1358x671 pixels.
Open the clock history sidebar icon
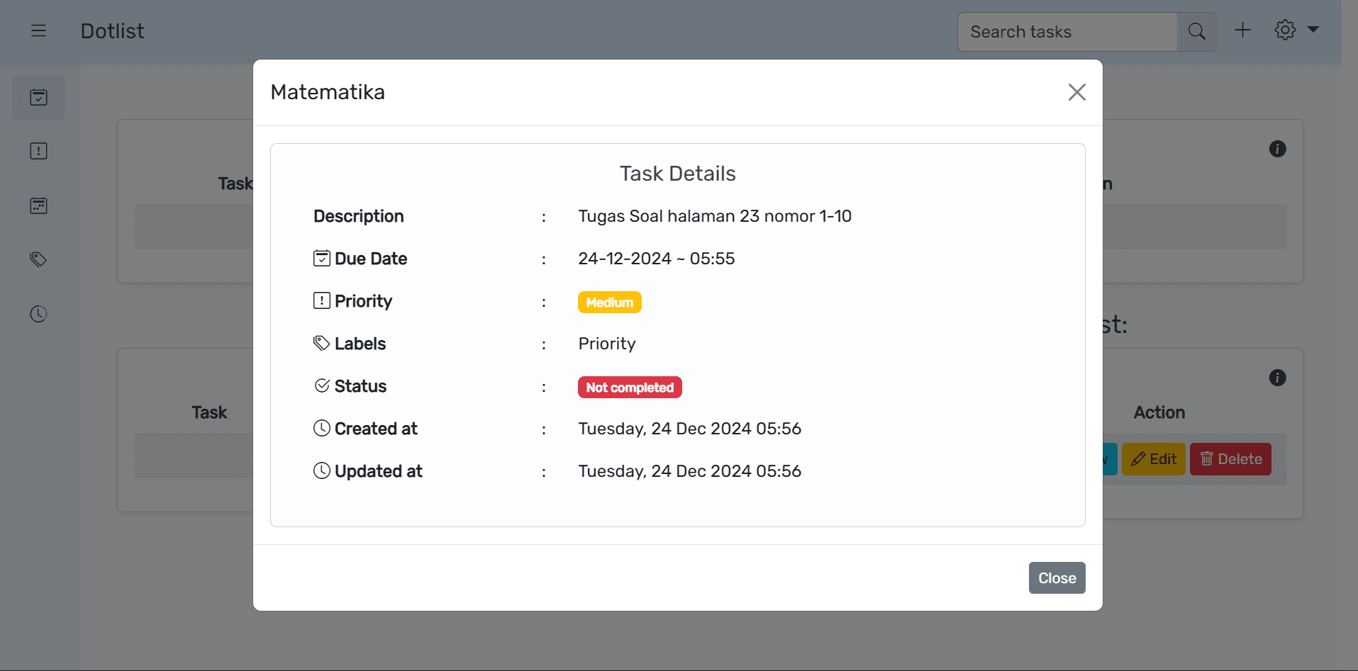(x=38, y=314)
